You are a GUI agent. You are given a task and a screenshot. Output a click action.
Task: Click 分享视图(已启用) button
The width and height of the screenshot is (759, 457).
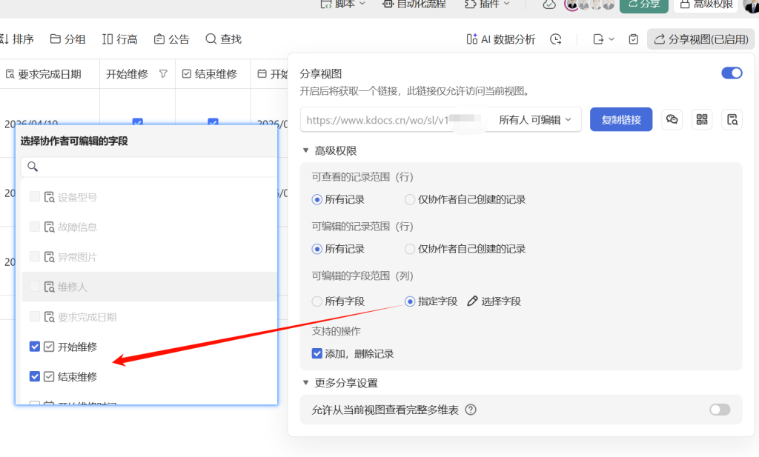(x=701, y=39)
